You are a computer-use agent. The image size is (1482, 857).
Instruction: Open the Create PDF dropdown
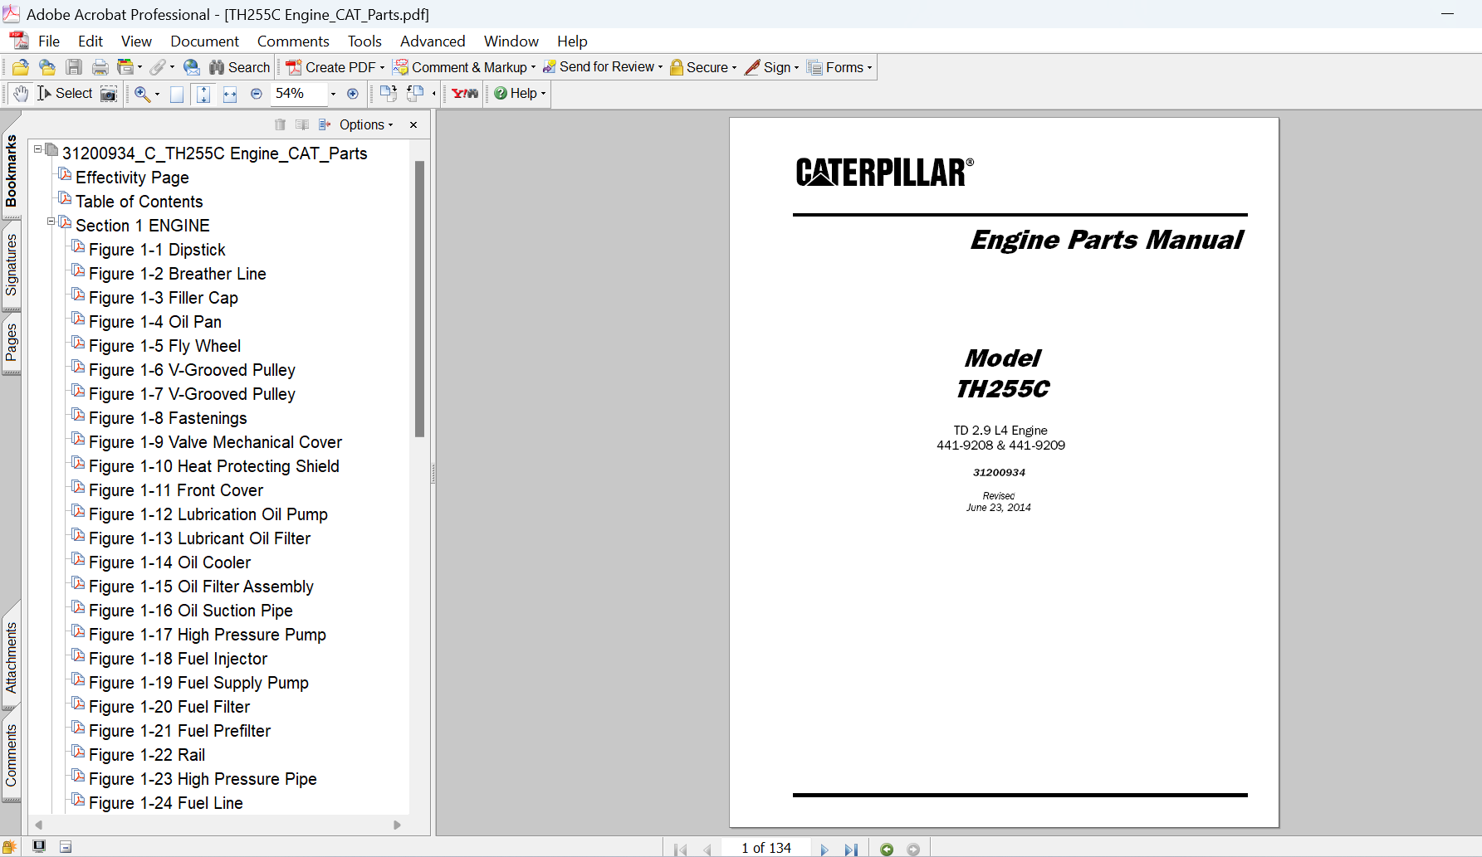335,67
